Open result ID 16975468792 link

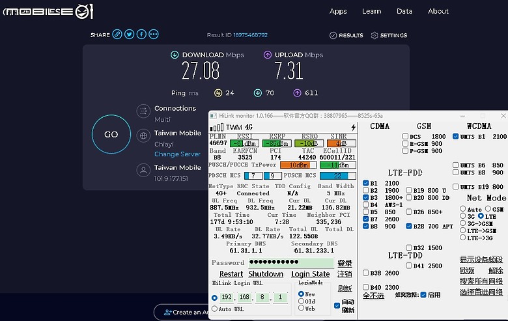[x=251, y=35]
